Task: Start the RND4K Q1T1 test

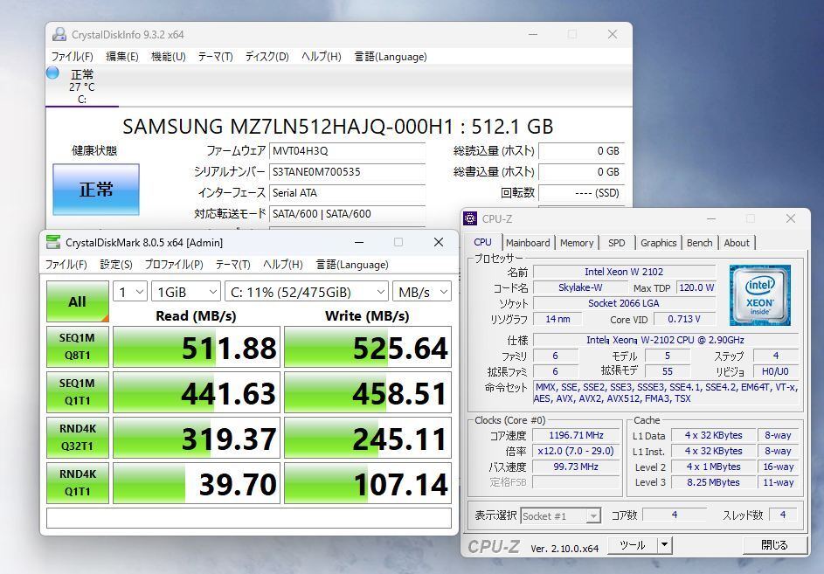Action: (x=77, y=483)
